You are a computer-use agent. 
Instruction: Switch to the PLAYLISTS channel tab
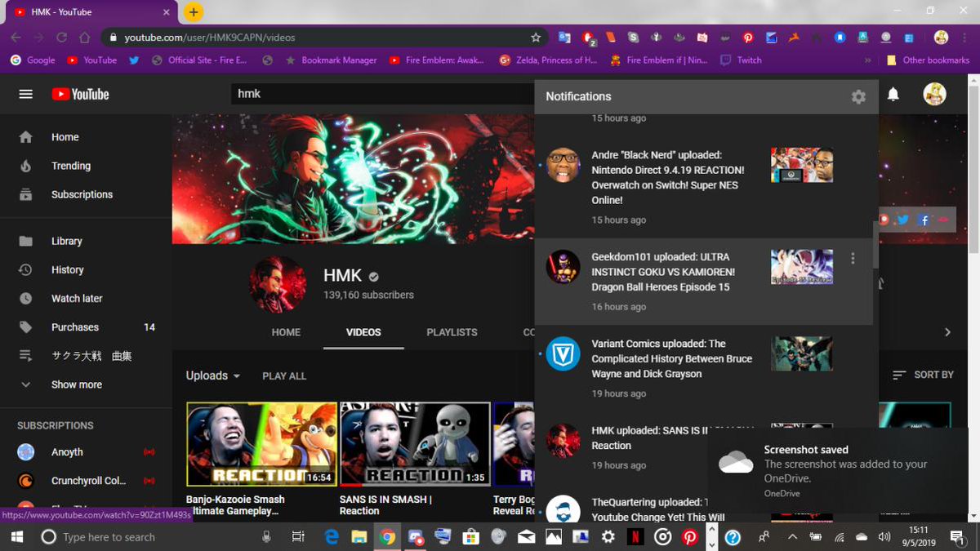click(x=452, y=332)
